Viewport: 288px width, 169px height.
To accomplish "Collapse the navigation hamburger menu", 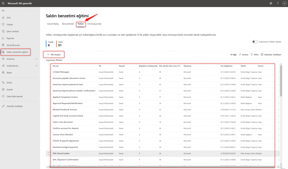I will click(3, 11).
